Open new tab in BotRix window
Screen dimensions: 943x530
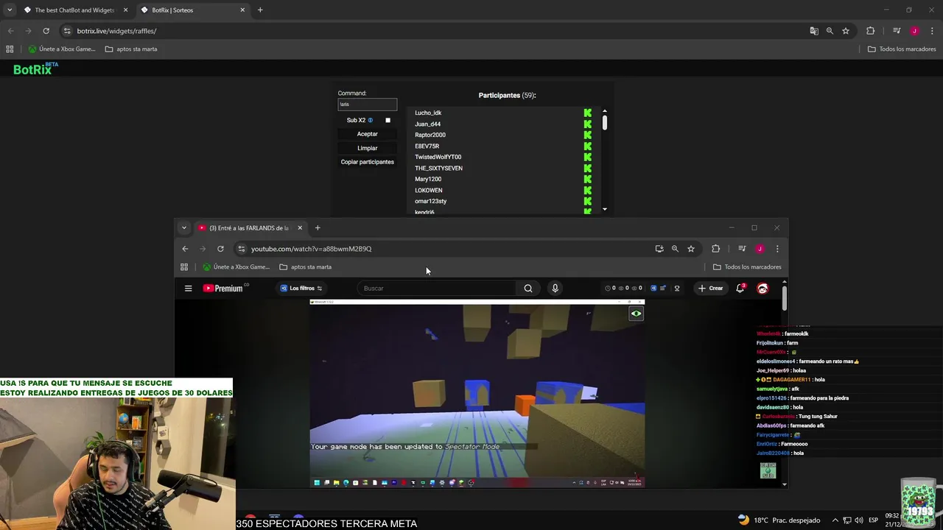coord(260,10)
